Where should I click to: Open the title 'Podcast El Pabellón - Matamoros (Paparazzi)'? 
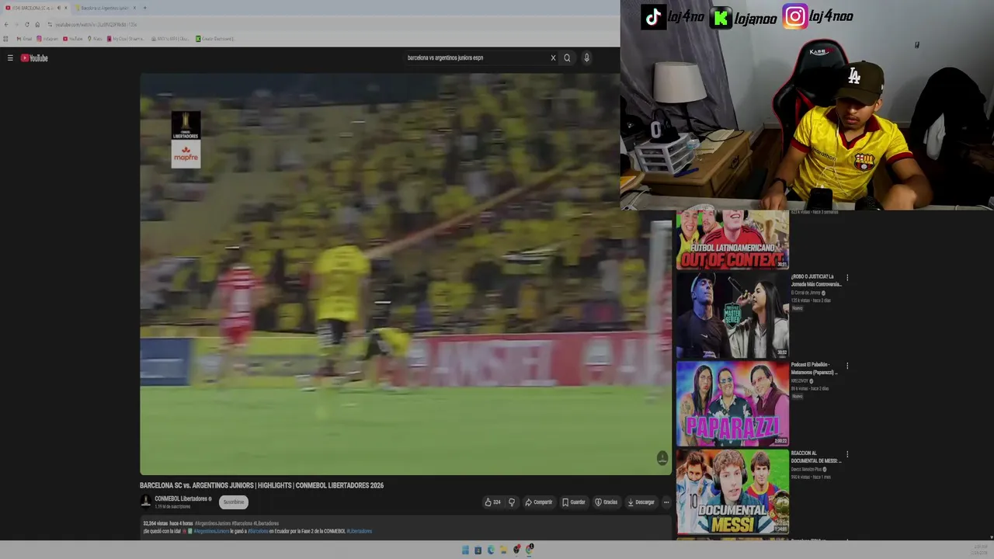[x=815, y=369]
